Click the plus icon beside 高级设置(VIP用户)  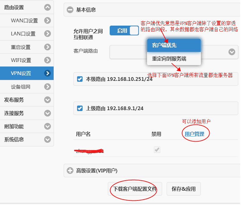coord(70,171)
